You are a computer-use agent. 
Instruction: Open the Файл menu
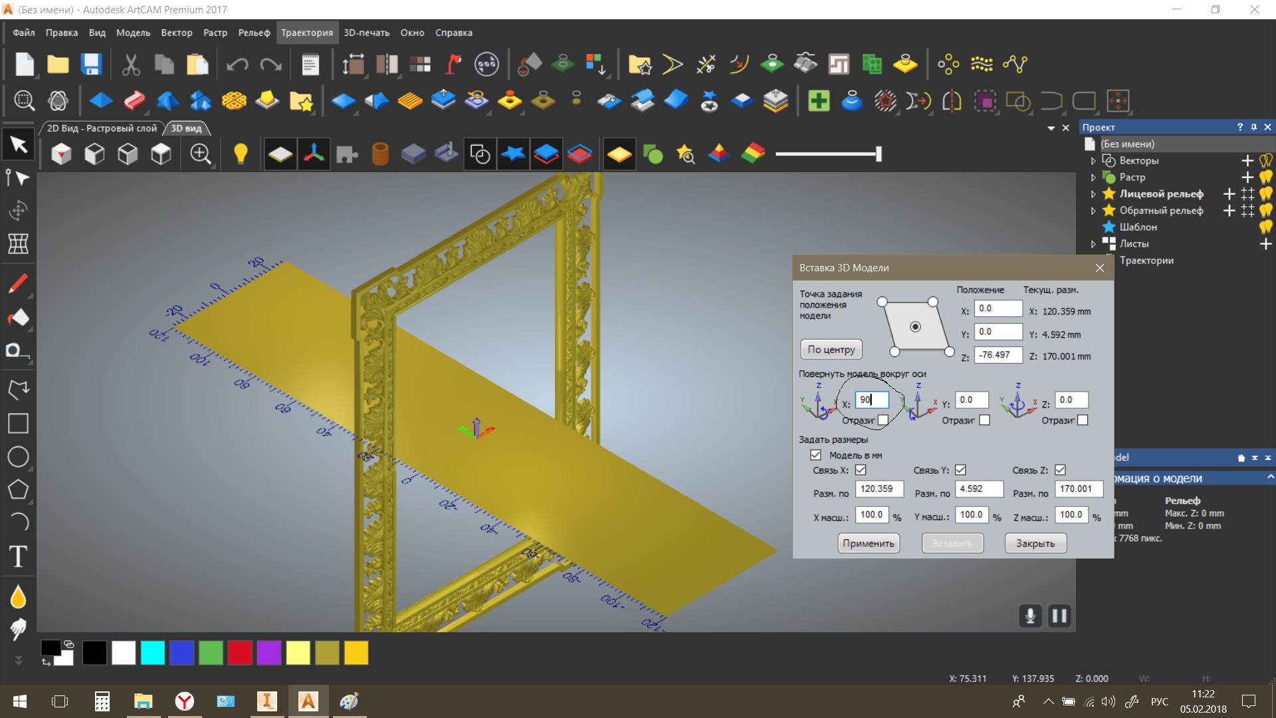coord(24,33)
